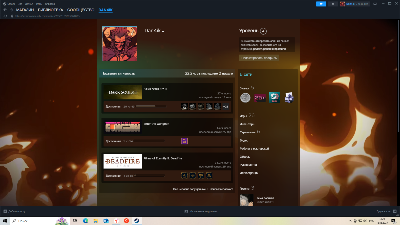Open the Steam 2024 badge
Image resolution: width=400 pixels, height=225 pixels.
click(275, 98)
